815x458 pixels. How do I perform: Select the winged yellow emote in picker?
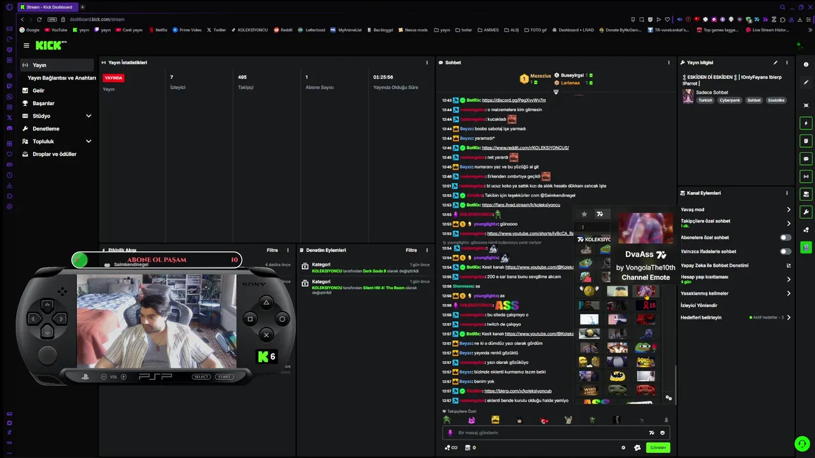589,291
